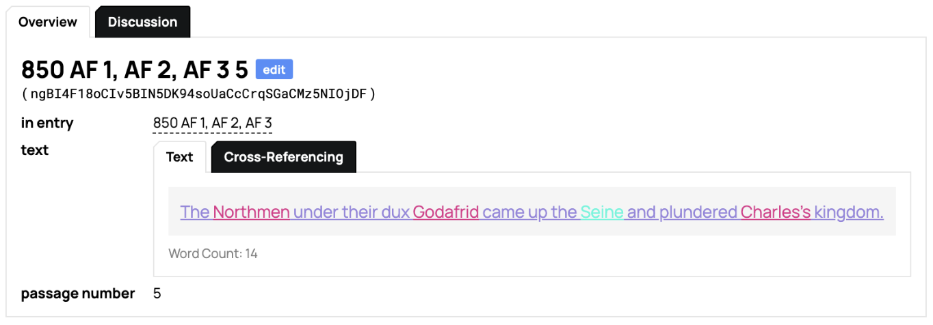Click the phrase "under their dux"
The height and width of the screenshot is (325, 933).
tap(352, 212)
